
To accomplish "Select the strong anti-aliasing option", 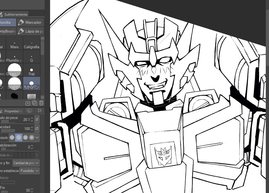I will (x=32, y=138).
